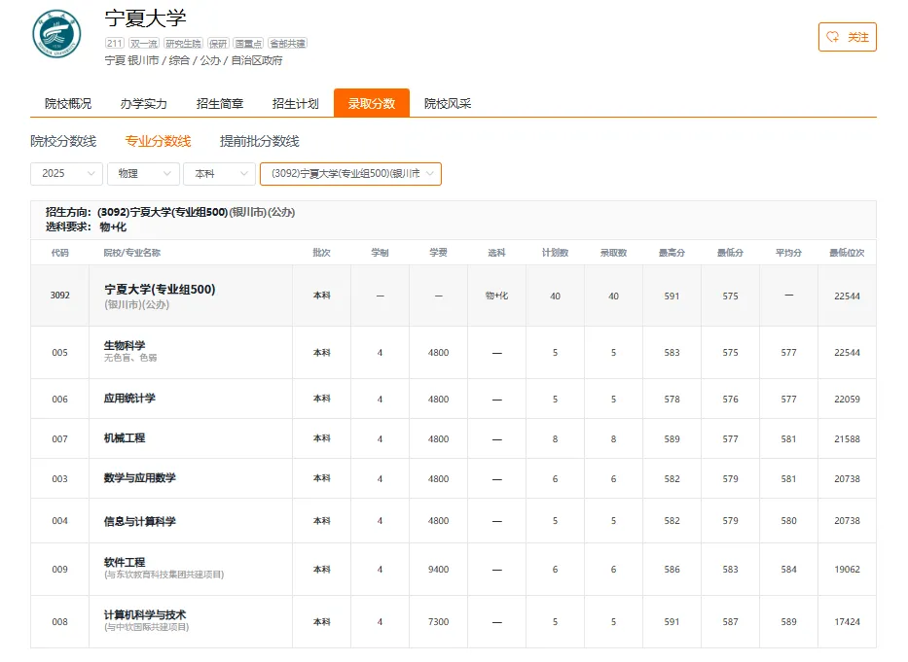This screenshot has width=908, height=662.
Task: Open the 物理 subject dropdown
Action: tap(143, 174)
